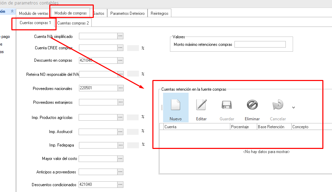Click the Cuenta CREE compras input field

click(98, 48)
